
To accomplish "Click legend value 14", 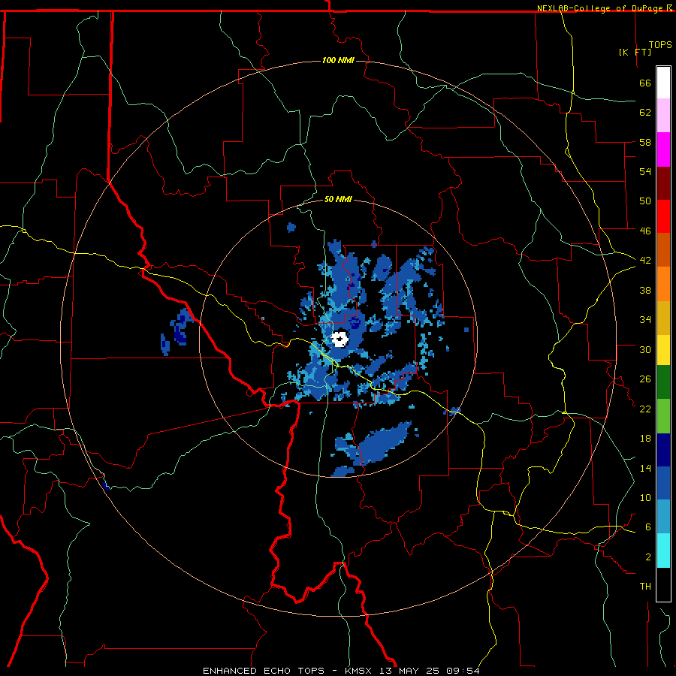I will coord(645,468).
